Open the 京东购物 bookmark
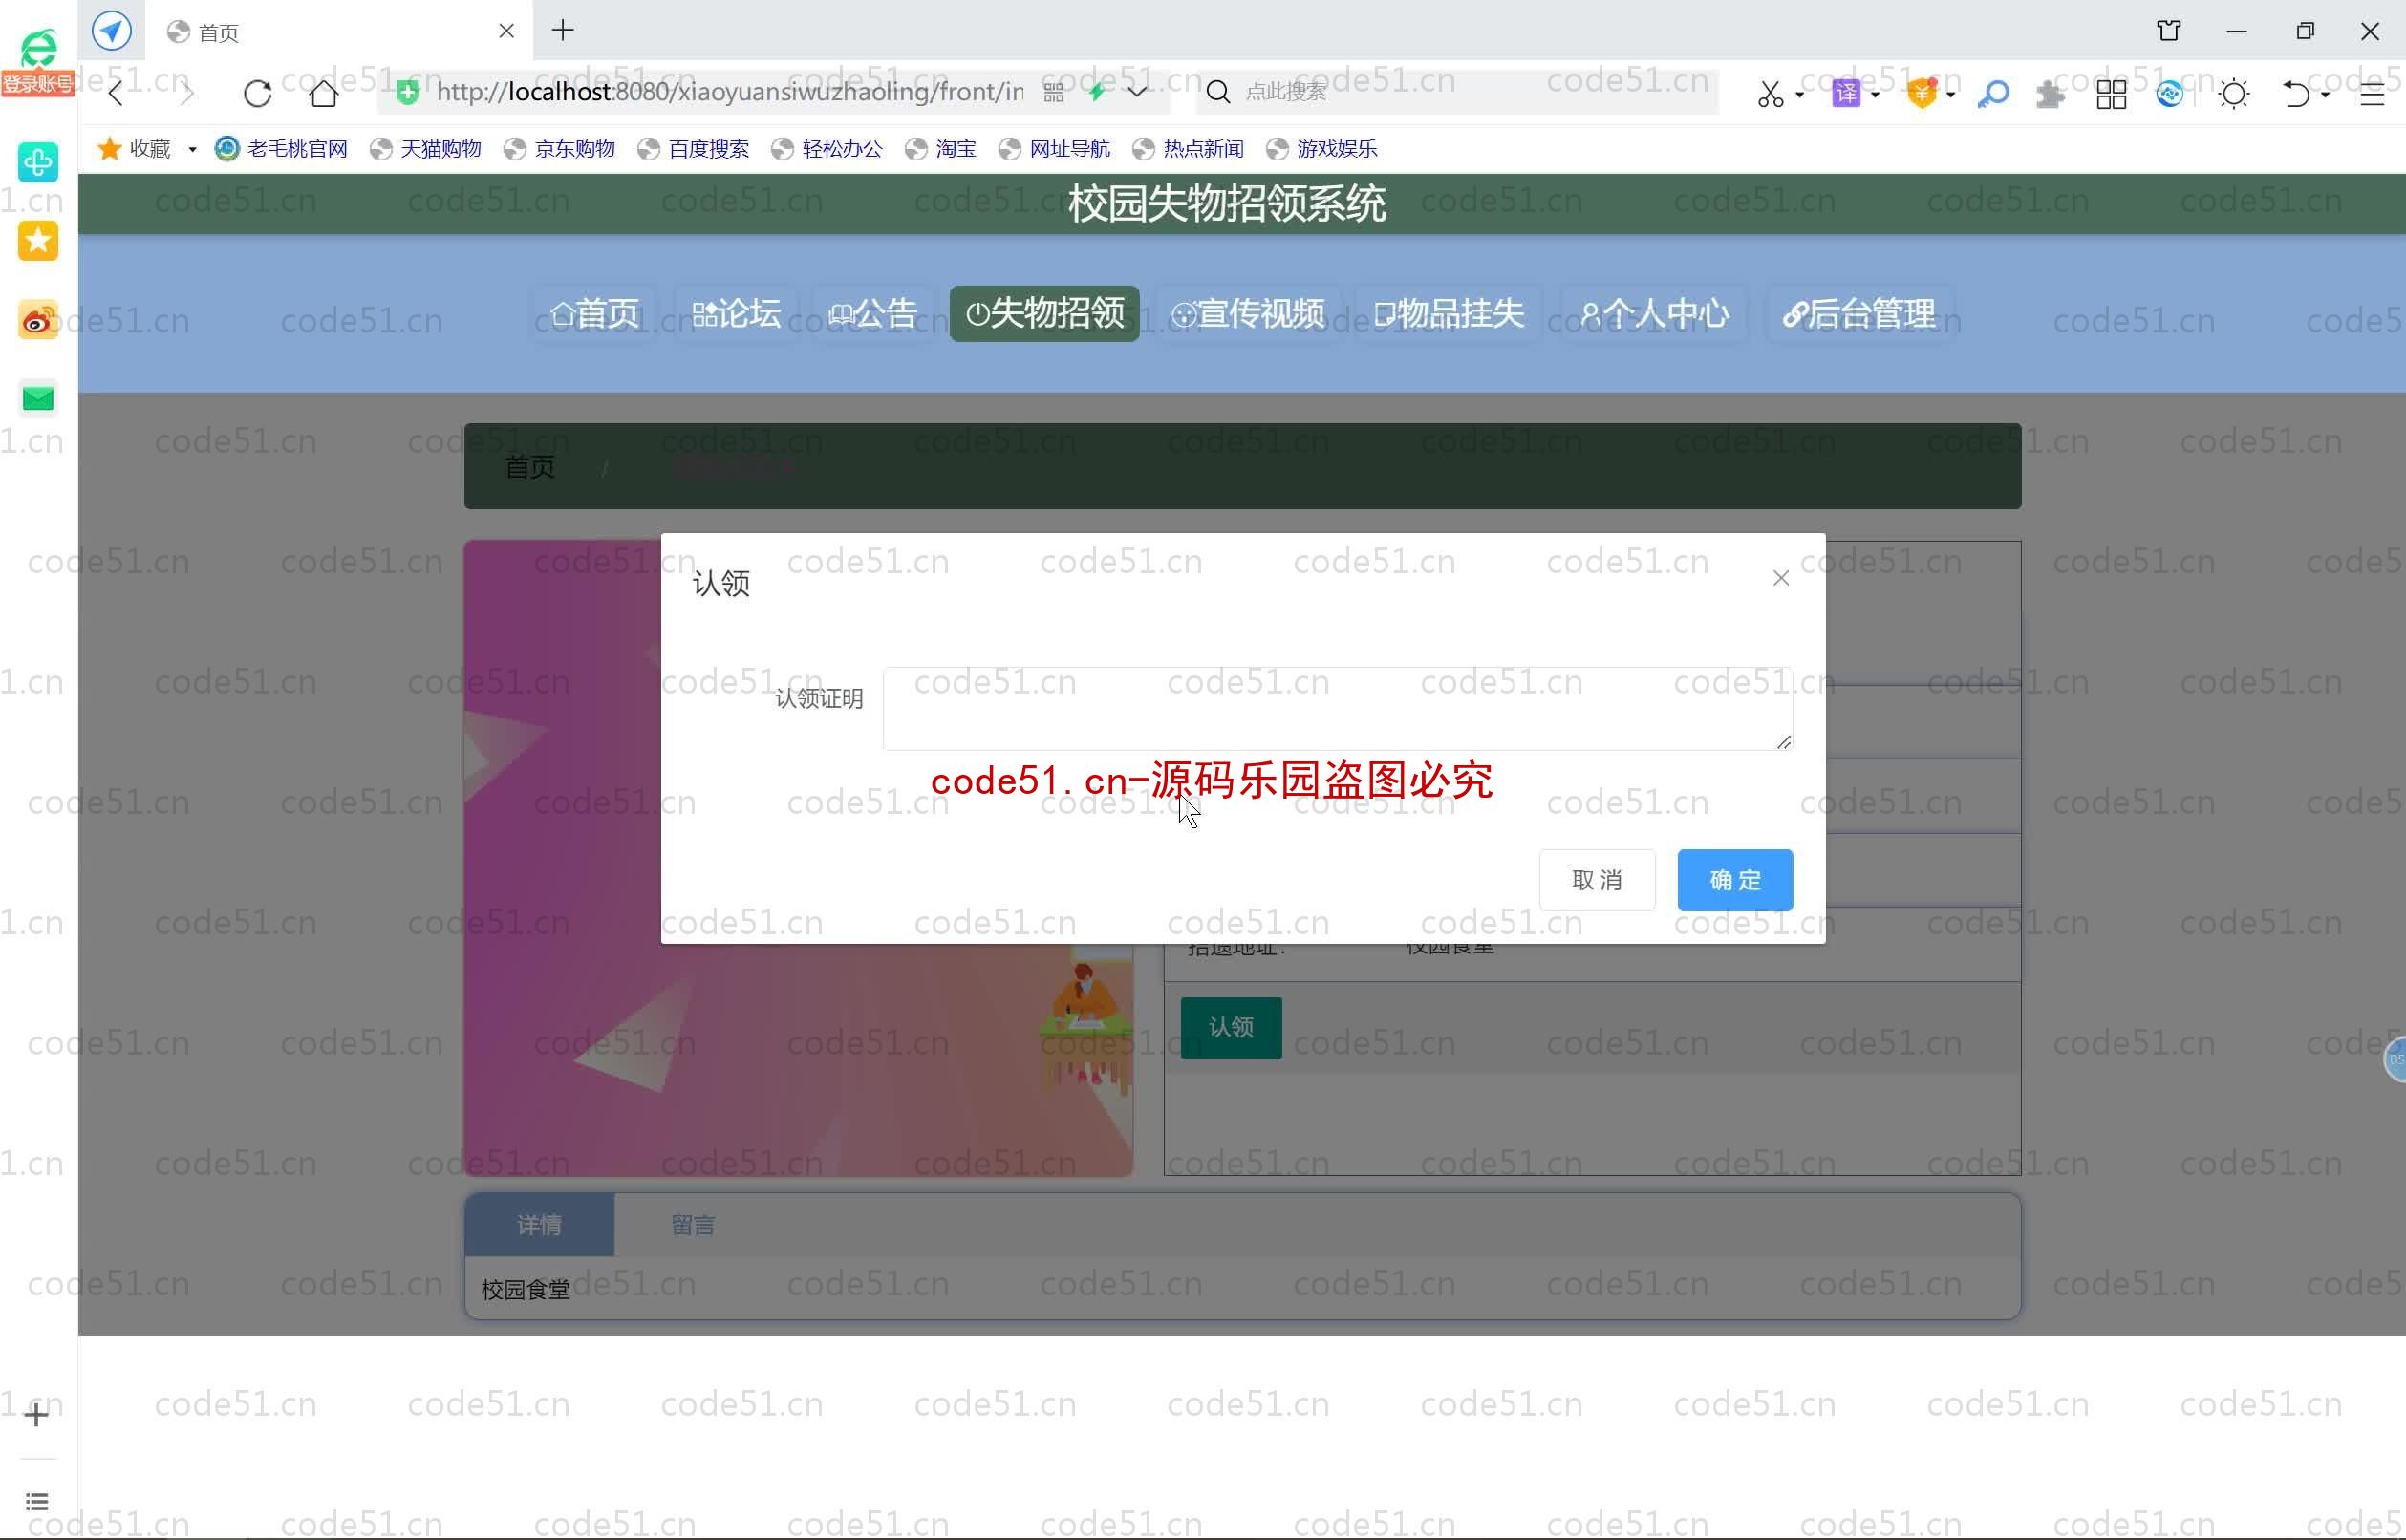The image size is (2406, 1540). point(559,148)
